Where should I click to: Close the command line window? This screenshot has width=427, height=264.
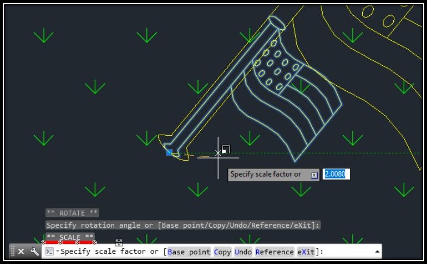21,252
